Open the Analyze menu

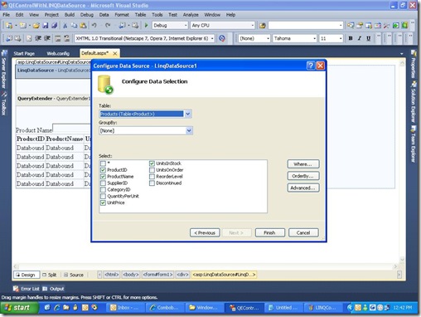[x=191, y=15]
